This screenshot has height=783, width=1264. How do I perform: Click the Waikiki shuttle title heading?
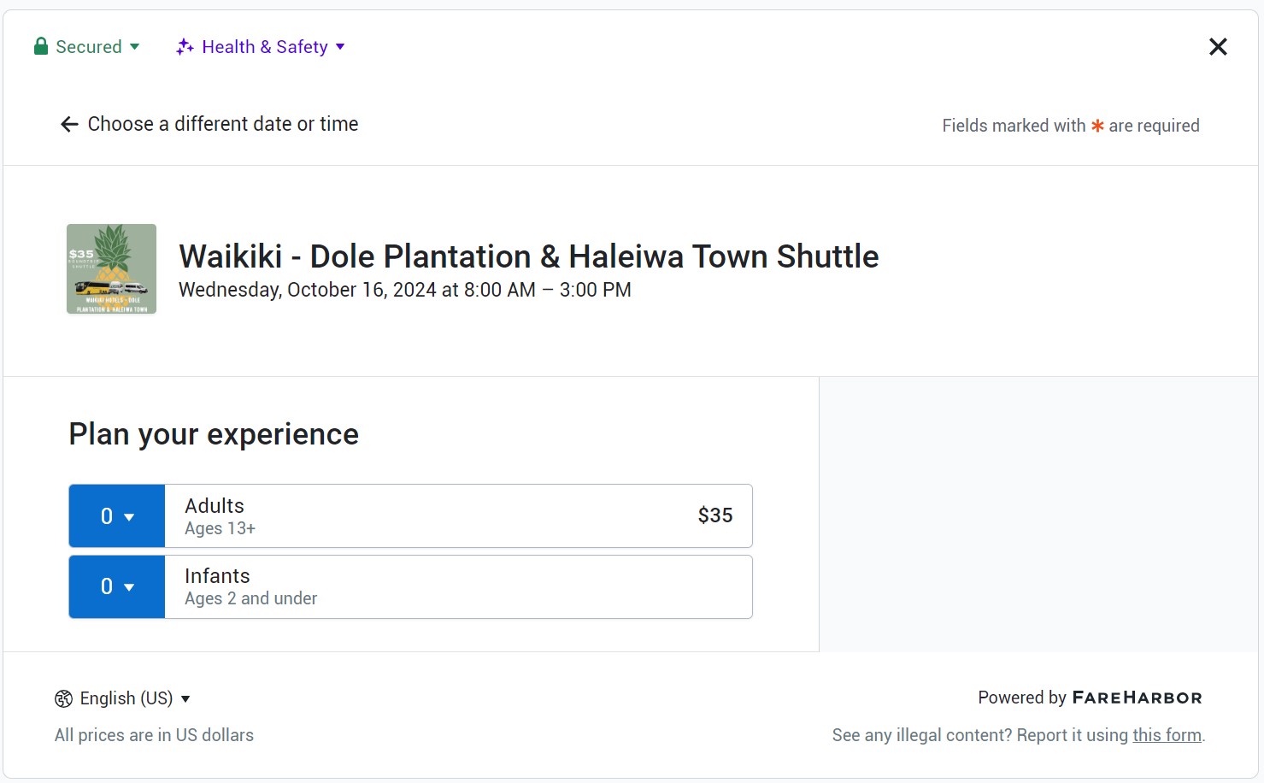tap(528, 256)
